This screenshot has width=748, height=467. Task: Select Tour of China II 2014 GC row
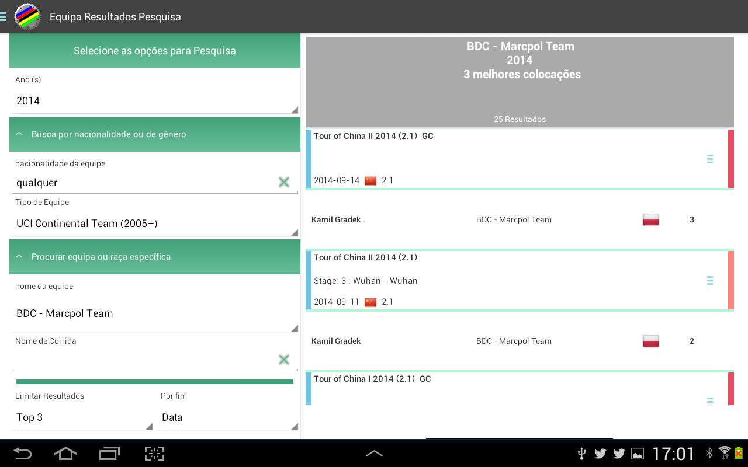(520, 159)
